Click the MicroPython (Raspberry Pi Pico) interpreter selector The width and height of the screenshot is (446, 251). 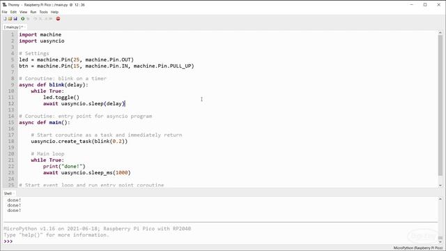click(418, 248)
